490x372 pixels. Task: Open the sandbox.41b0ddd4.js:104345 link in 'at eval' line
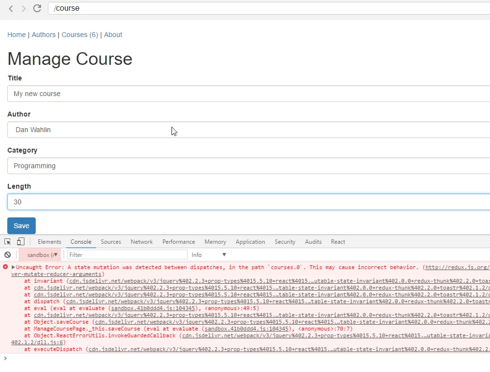click(x=153, y=309)
